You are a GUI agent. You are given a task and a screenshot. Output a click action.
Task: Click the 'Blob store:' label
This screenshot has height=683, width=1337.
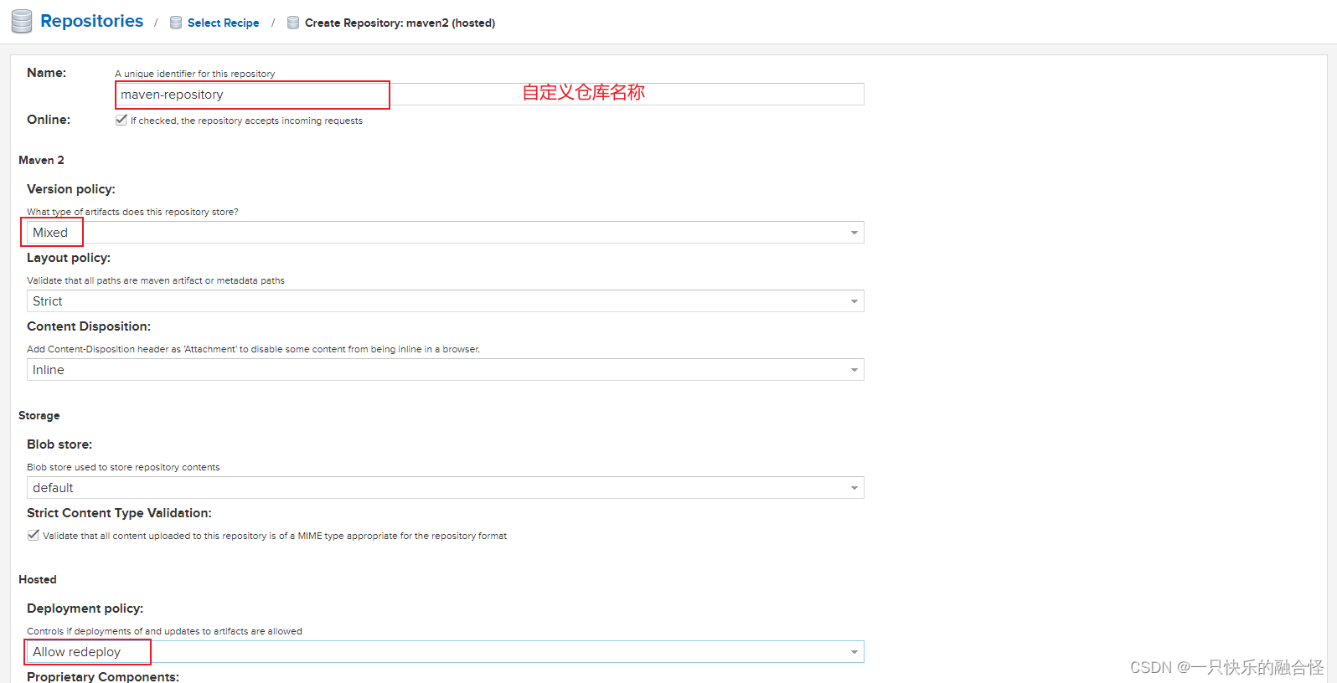click(x=59, y=444)
